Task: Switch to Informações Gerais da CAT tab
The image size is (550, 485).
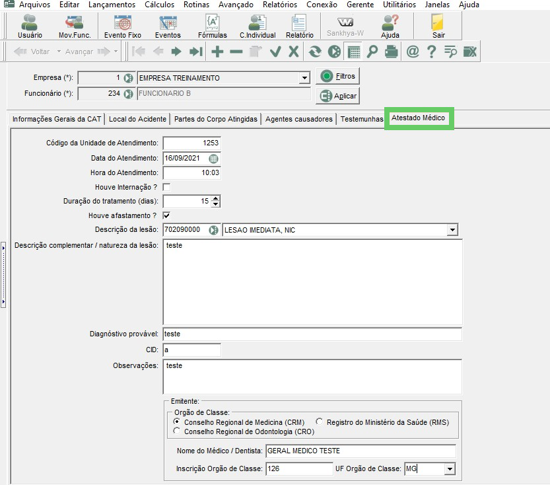Action: click(x=57, y=119)
